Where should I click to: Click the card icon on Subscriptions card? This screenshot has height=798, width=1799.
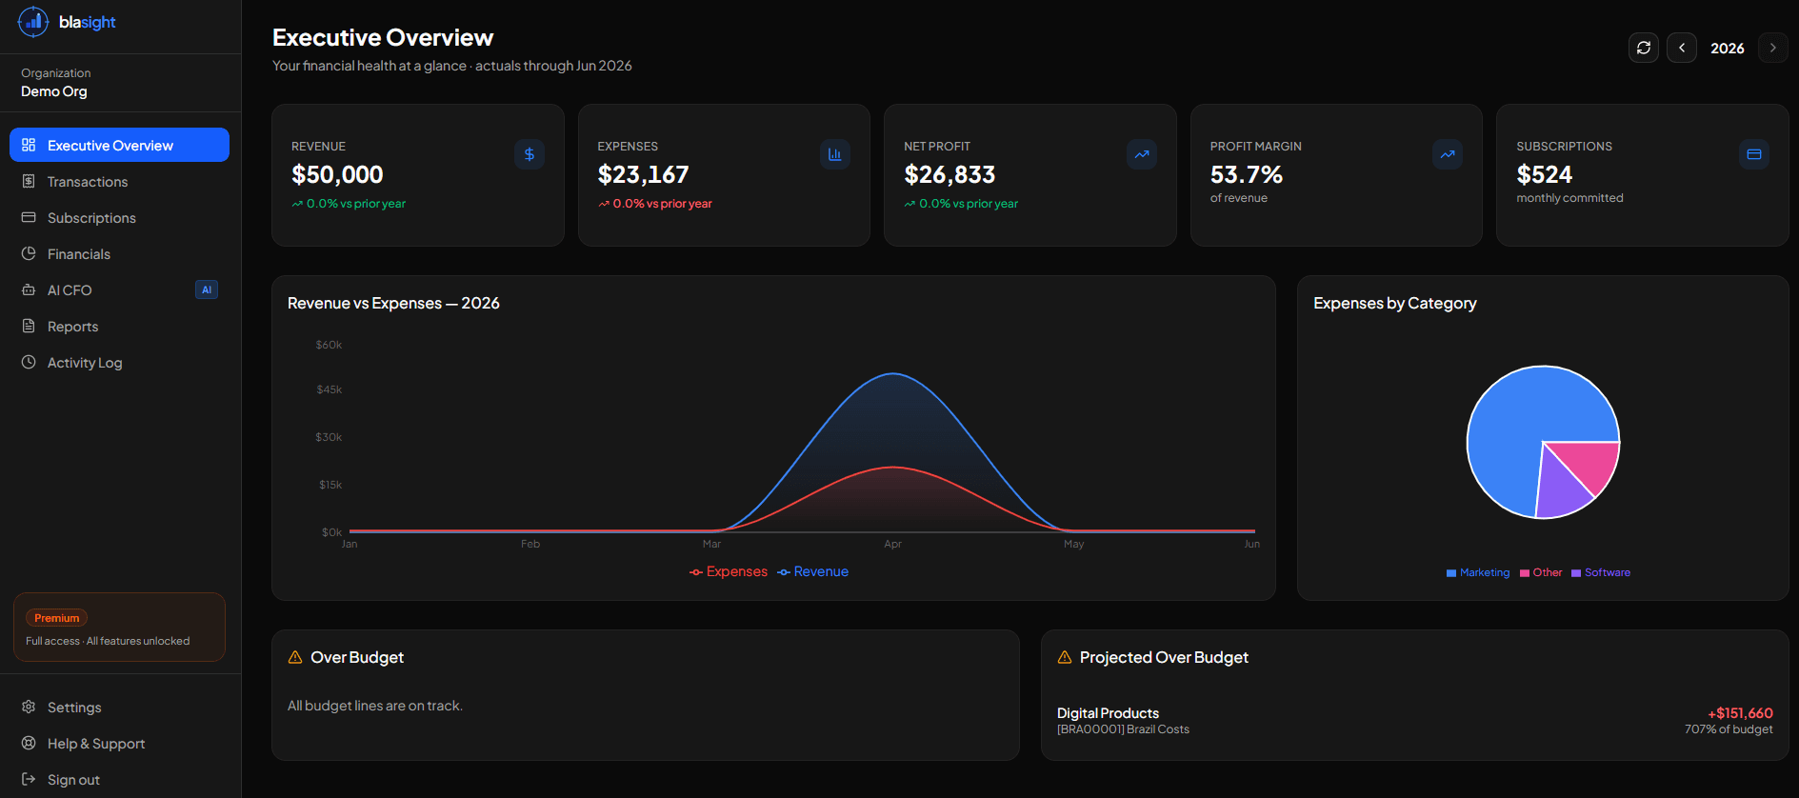coord(1754,154)
